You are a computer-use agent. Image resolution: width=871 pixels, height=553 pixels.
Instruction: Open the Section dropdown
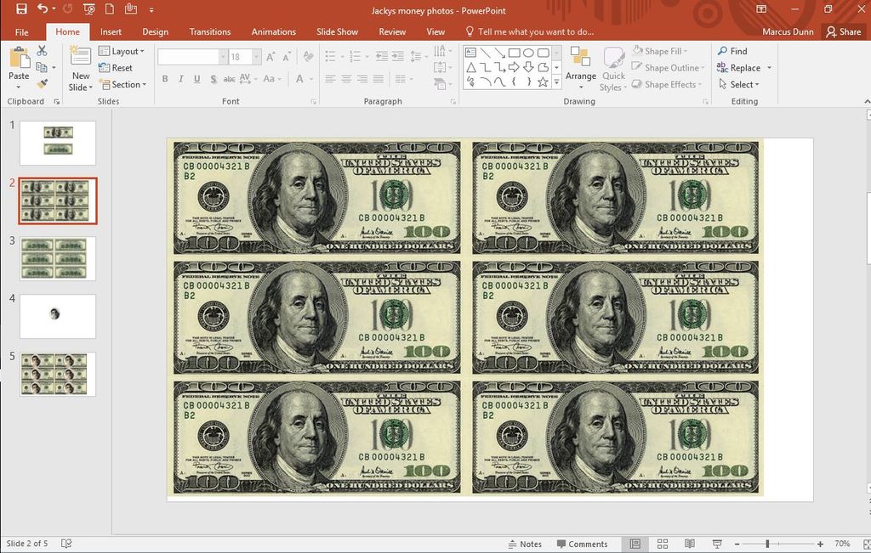pos(122,84)
